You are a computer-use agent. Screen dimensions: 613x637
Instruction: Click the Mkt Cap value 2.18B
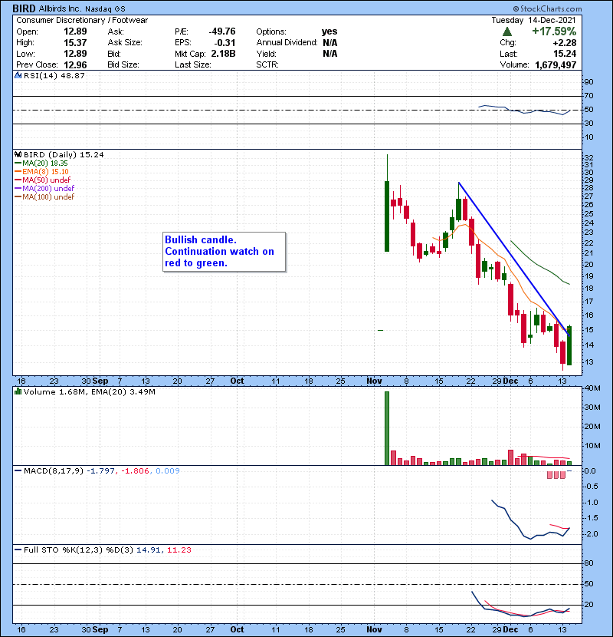tap(223, 54)
